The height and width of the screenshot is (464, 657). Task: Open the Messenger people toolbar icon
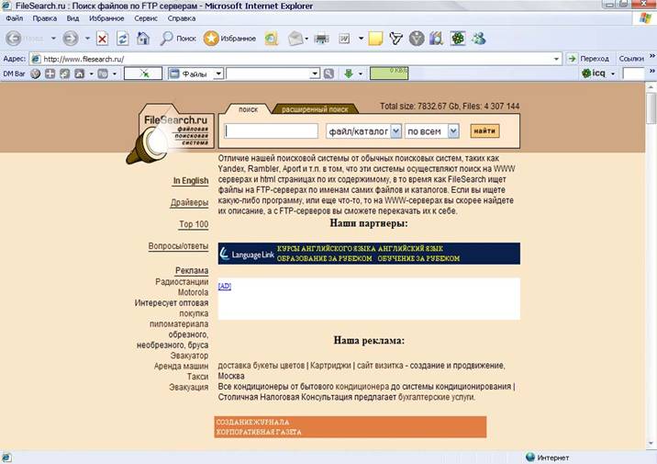point(478,39)
